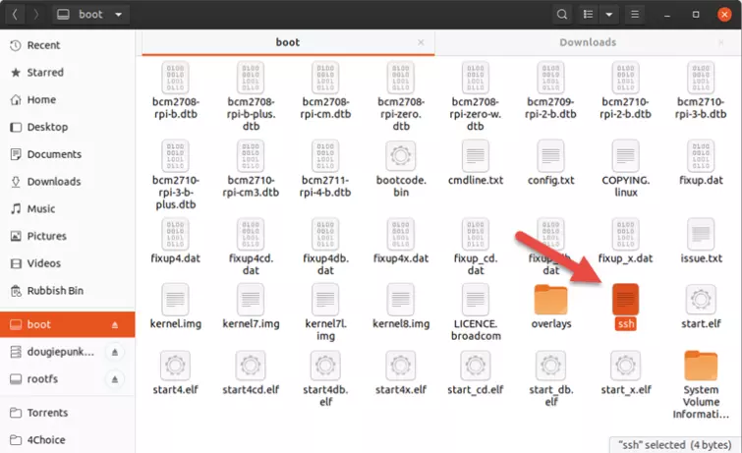
Task: Click the "ssh" selected status text
Action: pos(675,445)
